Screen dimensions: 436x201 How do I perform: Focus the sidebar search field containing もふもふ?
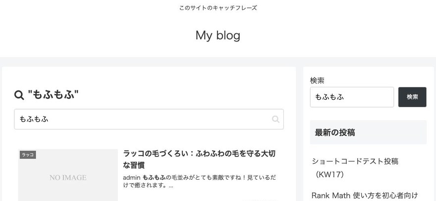click(352, 97)
